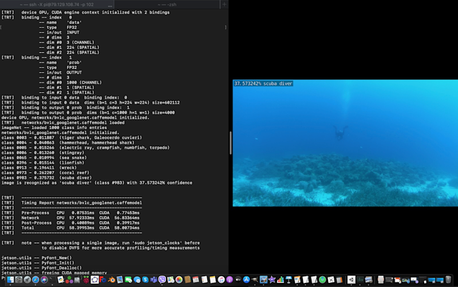Launch Keynote from the dock
The width and height of the screenshot is (458, 287).
[x=289, y=280]
